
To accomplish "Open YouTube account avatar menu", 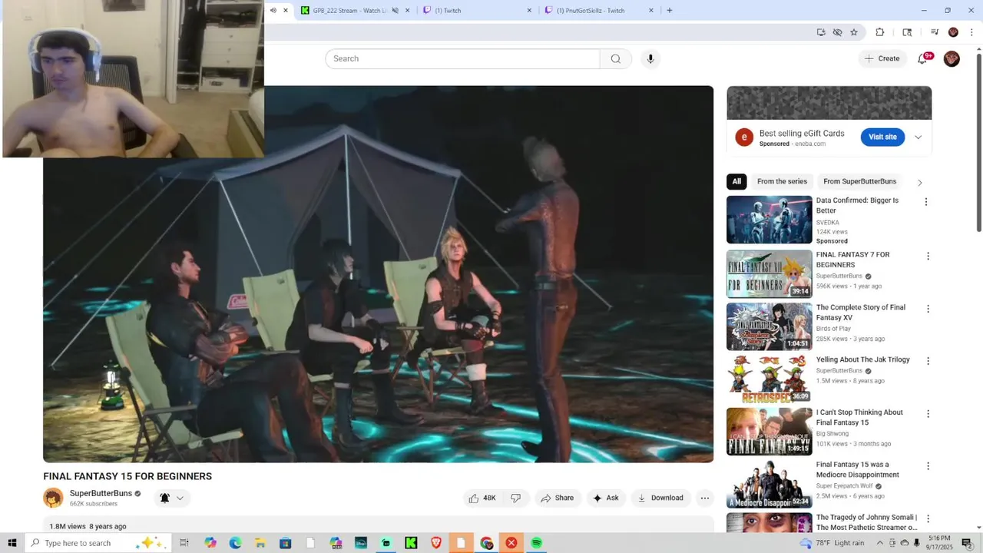I will [952, 58].
